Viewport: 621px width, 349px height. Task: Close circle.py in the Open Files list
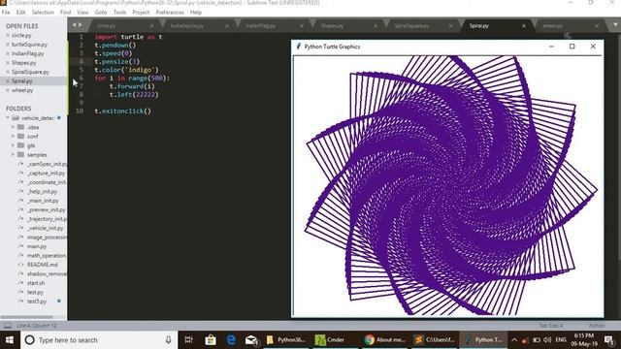pyautogui.click(x=8, y=35)
